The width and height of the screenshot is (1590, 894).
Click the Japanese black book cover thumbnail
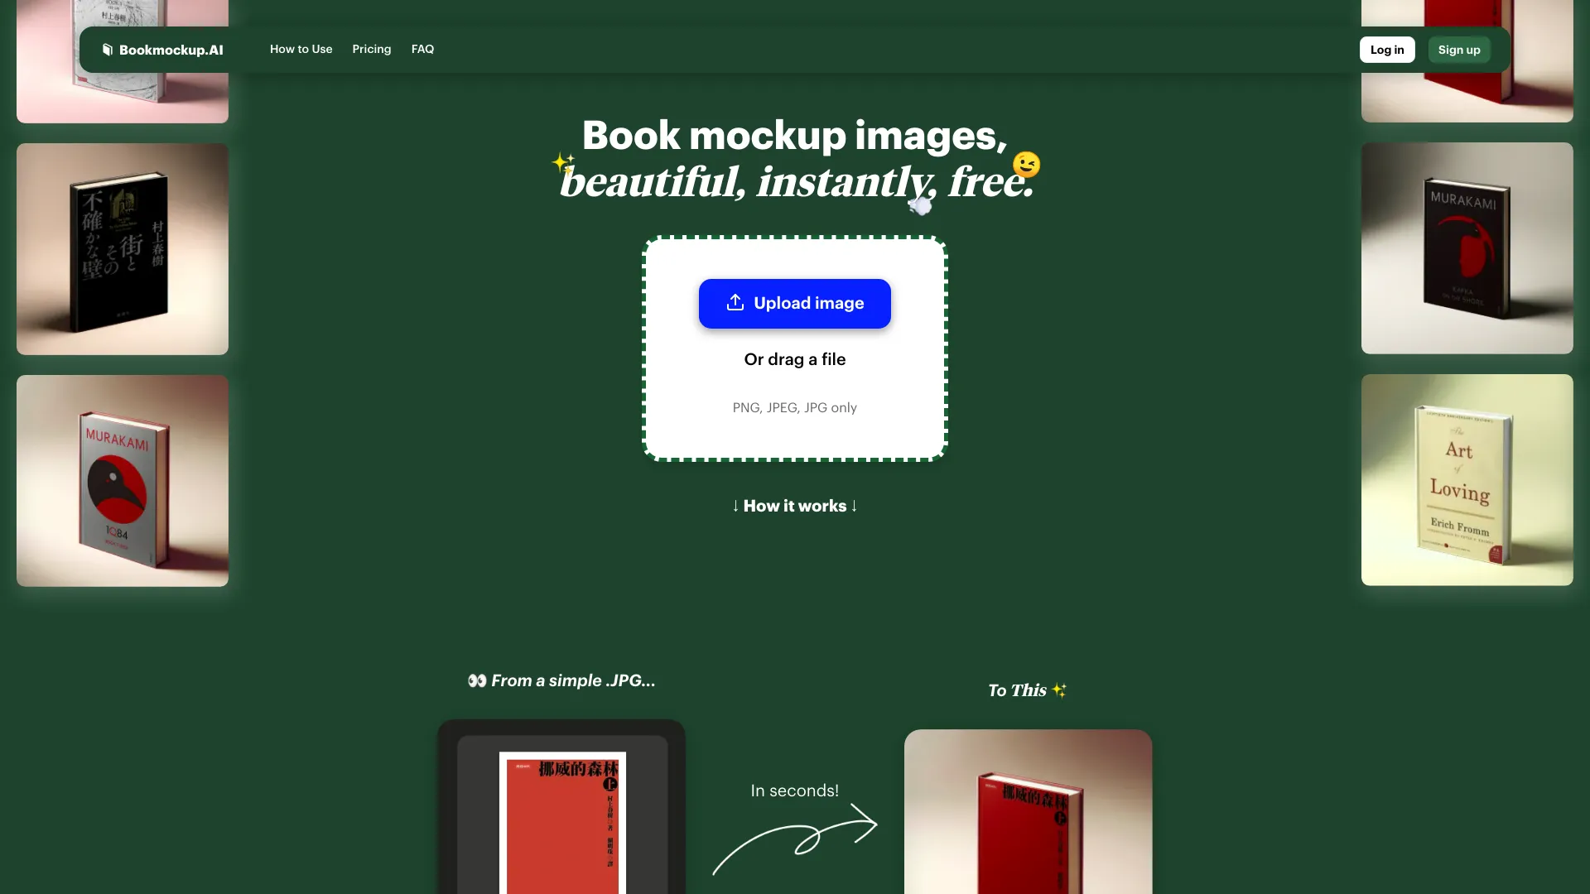click(123, 248)
